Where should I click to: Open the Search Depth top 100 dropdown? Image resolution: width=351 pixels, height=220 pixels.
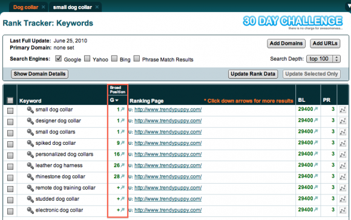pos(323,59)
